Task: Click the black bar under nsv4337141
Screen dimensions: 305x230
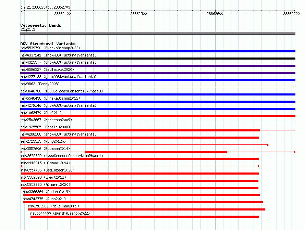Action: coord(158,59)
